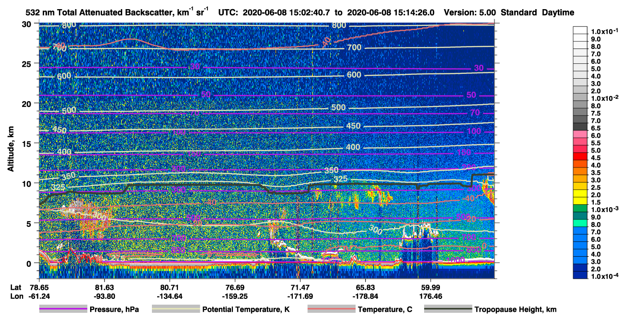Screen dimensions: 623x320
Task: Click the 'Lat' row label
Action: click(16, 287)
